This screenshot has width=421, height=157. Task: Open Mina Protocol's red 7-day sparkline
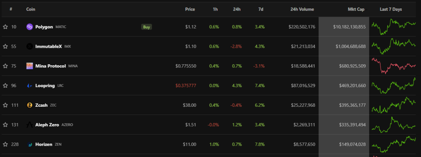(393, 66)
